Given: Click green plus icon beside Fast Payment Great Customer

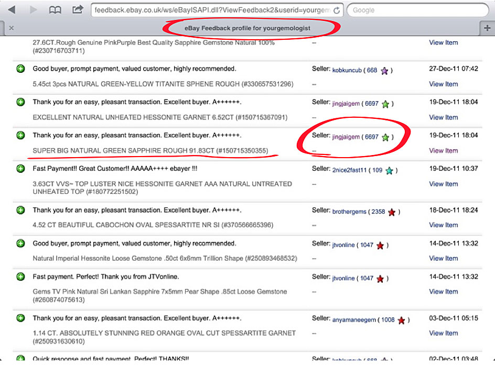Looking at the screenshot, I should [x=20, y=169].
